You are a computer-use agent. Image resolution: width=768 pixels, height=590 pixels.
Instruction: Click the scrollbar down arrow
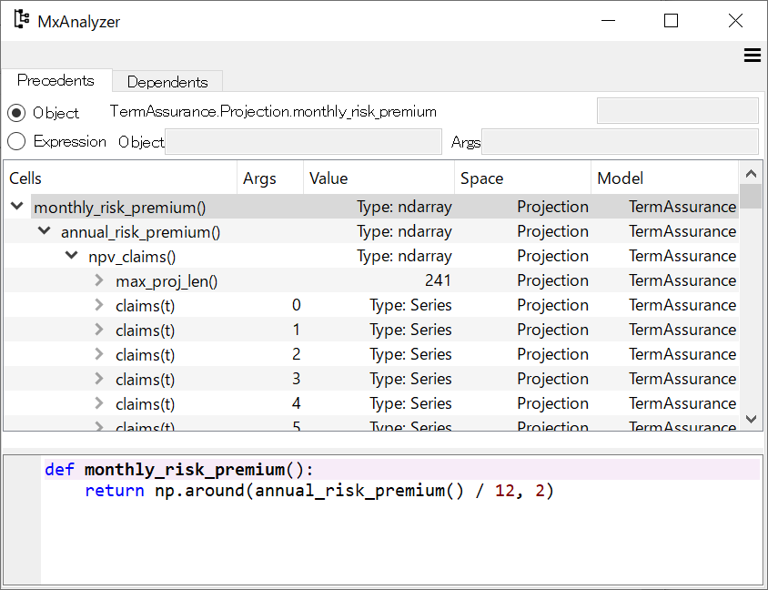point(753,419)
